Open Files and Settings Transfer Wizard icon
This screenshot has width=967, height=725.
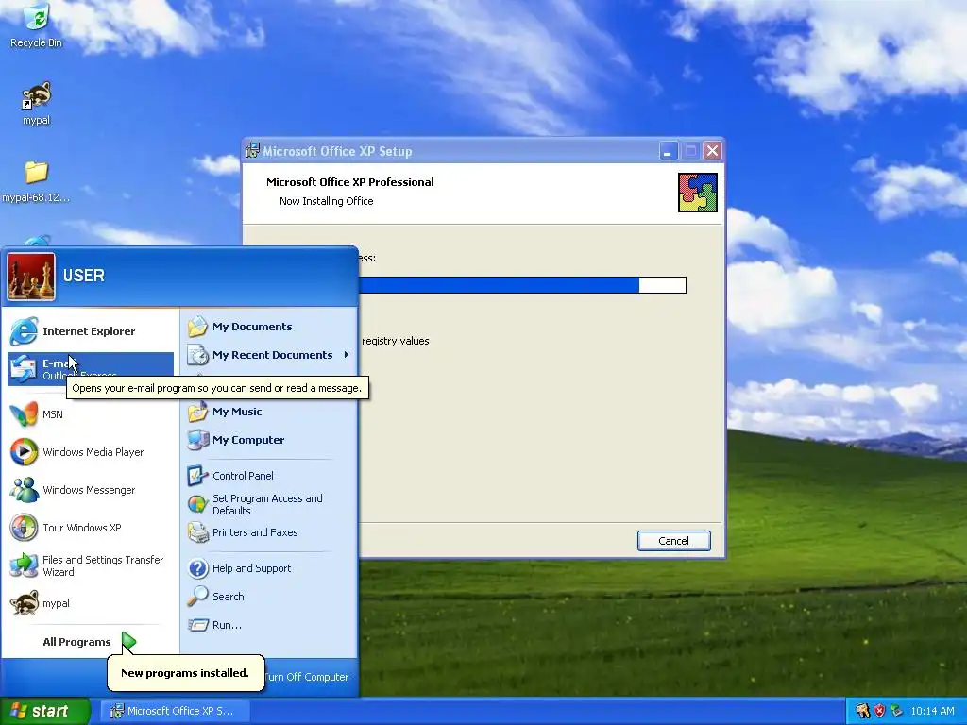[24, 565]
